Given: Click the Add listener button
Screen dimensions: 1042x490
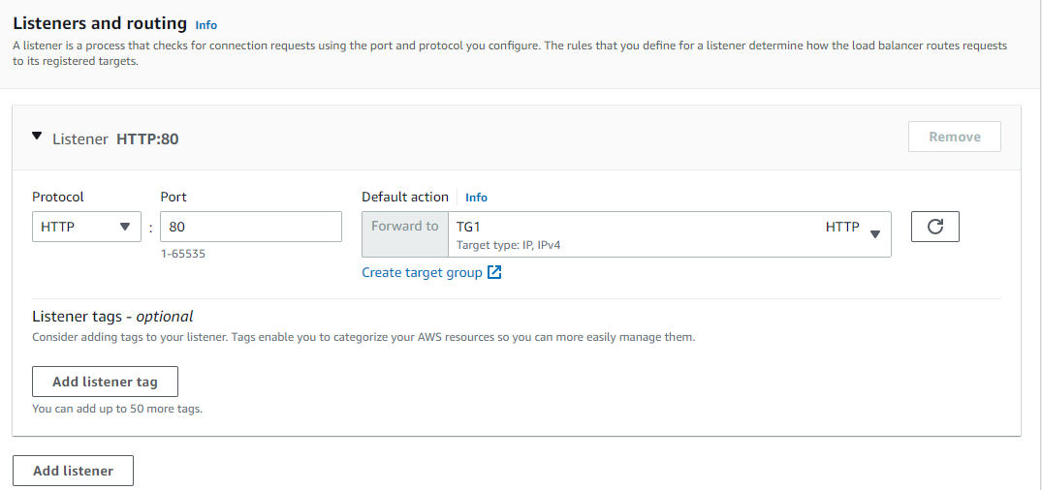Looking at the screenshot, I should (x=73, y=471).
